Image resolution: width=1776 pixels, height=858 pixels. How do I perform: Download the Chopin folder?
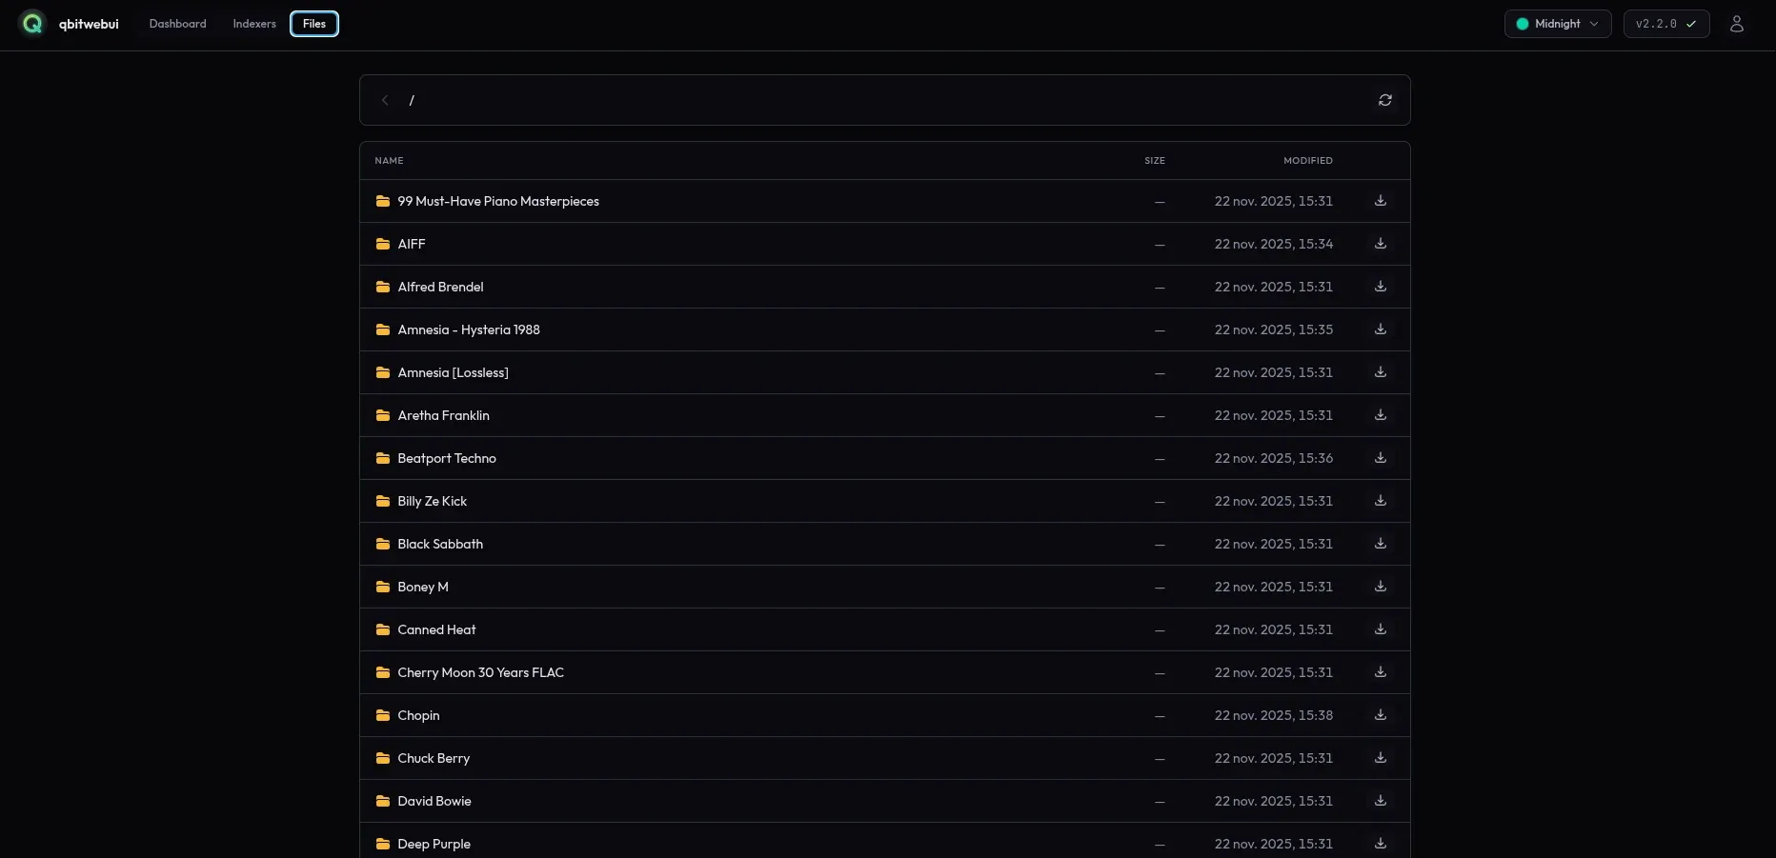coord(1380,715)
